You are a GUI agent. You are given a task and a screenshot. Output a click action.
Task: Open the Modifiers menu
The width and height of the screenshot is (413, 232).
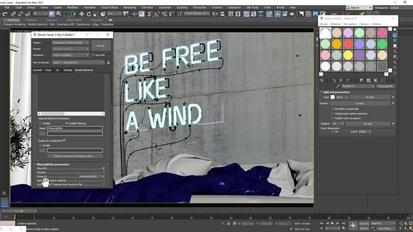tap(72, 7)
